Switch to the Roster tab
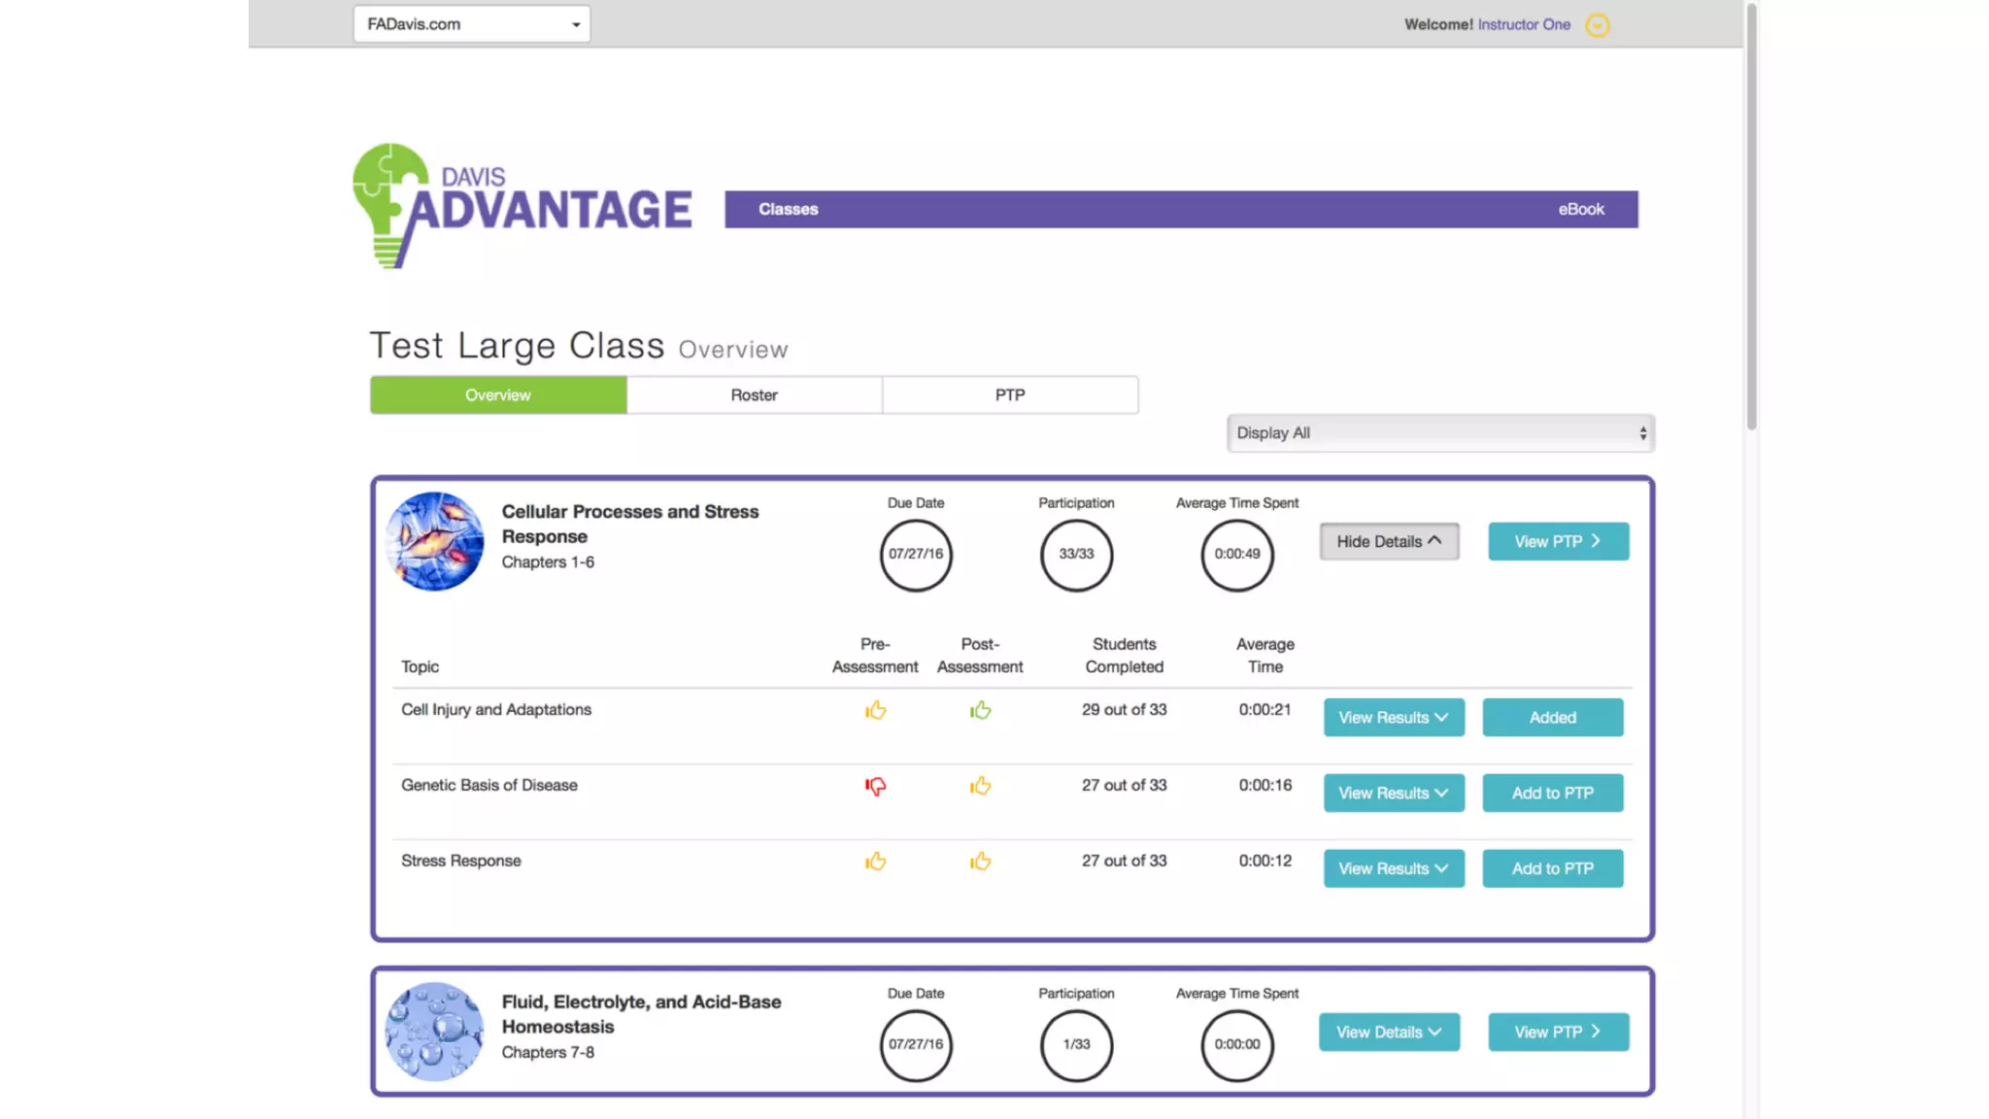 (754, 395)
